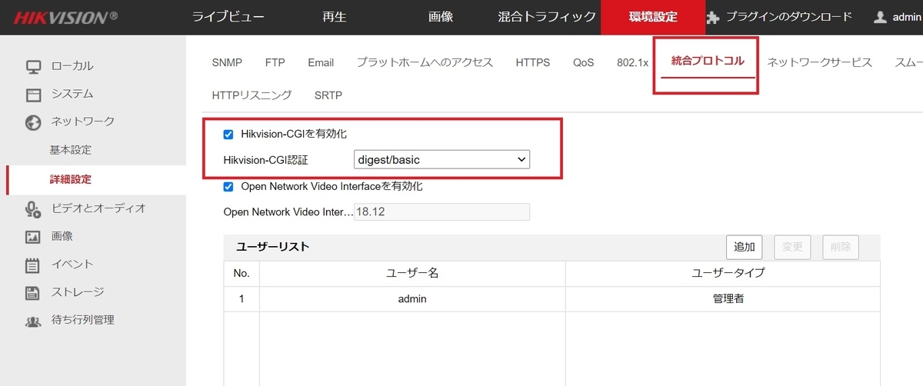Click the admin account label
Screen dimensions: 923x386
pos(908,17)
